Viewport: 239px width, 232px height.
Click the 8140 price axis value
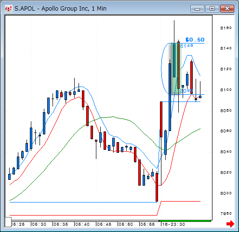click(226, 48)
